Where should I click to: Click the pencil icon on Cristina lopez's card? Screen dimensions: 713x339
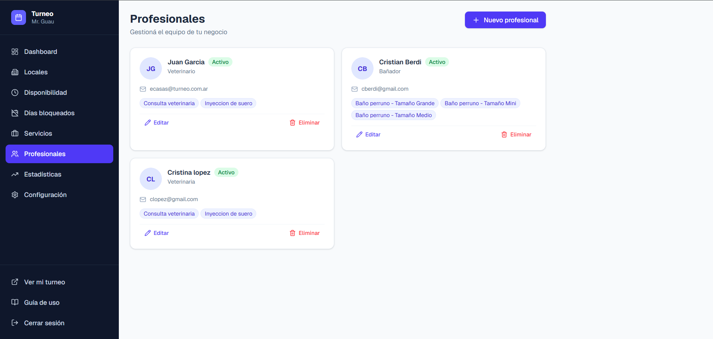point(148,233)
